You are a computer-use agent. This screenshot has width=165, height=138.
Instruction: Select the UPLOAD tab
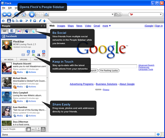[23, 60]
